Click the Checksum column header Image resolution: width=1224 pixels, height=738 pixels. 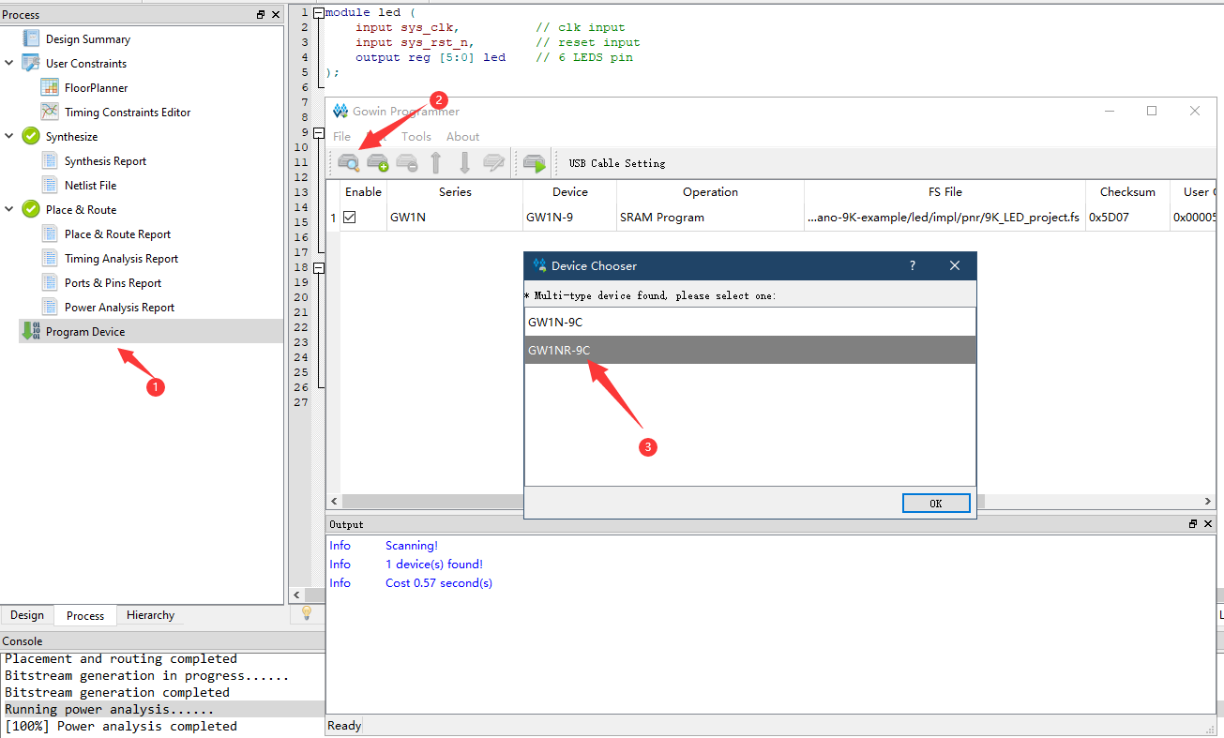[1127, 191]
